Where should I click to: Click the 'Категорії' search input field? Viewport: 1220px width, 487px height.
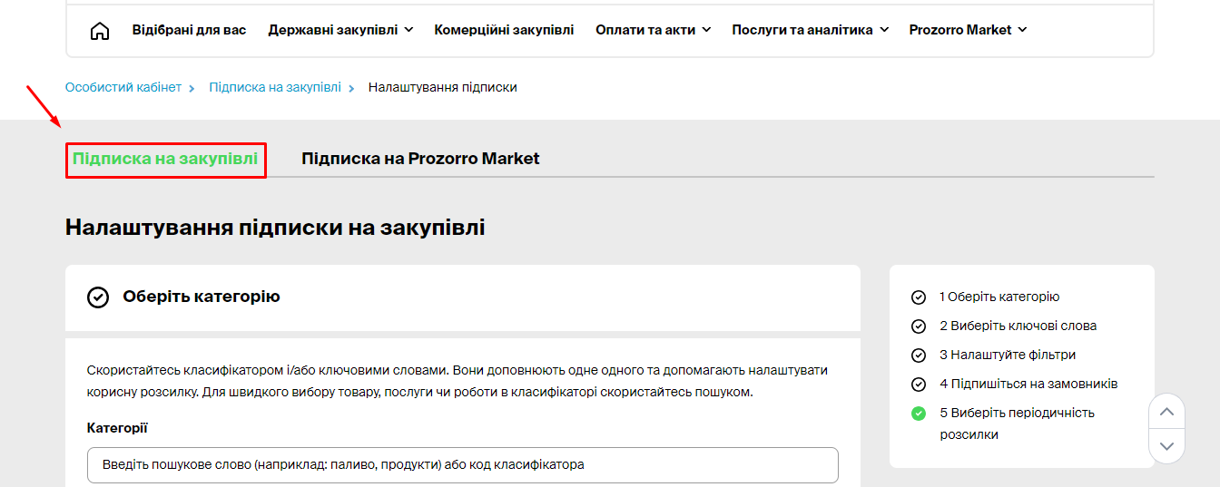click(462, 465)
